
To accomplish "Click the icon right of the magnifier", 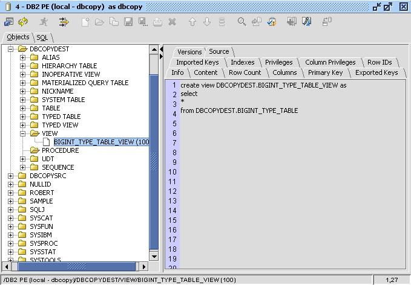I will 257,22.
